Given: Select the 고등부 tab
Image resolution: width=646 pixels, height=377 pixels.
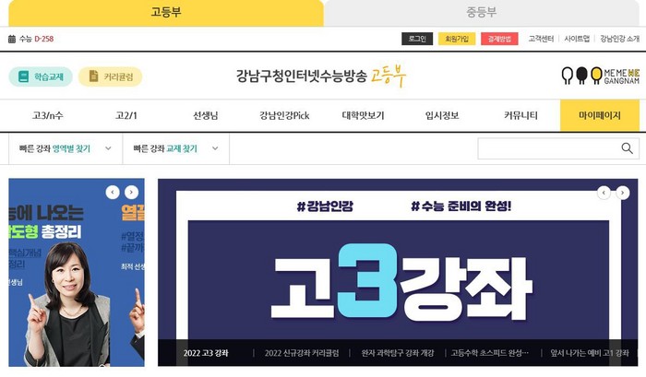Looking at the screenshot, I should click(x=166, y=12).
